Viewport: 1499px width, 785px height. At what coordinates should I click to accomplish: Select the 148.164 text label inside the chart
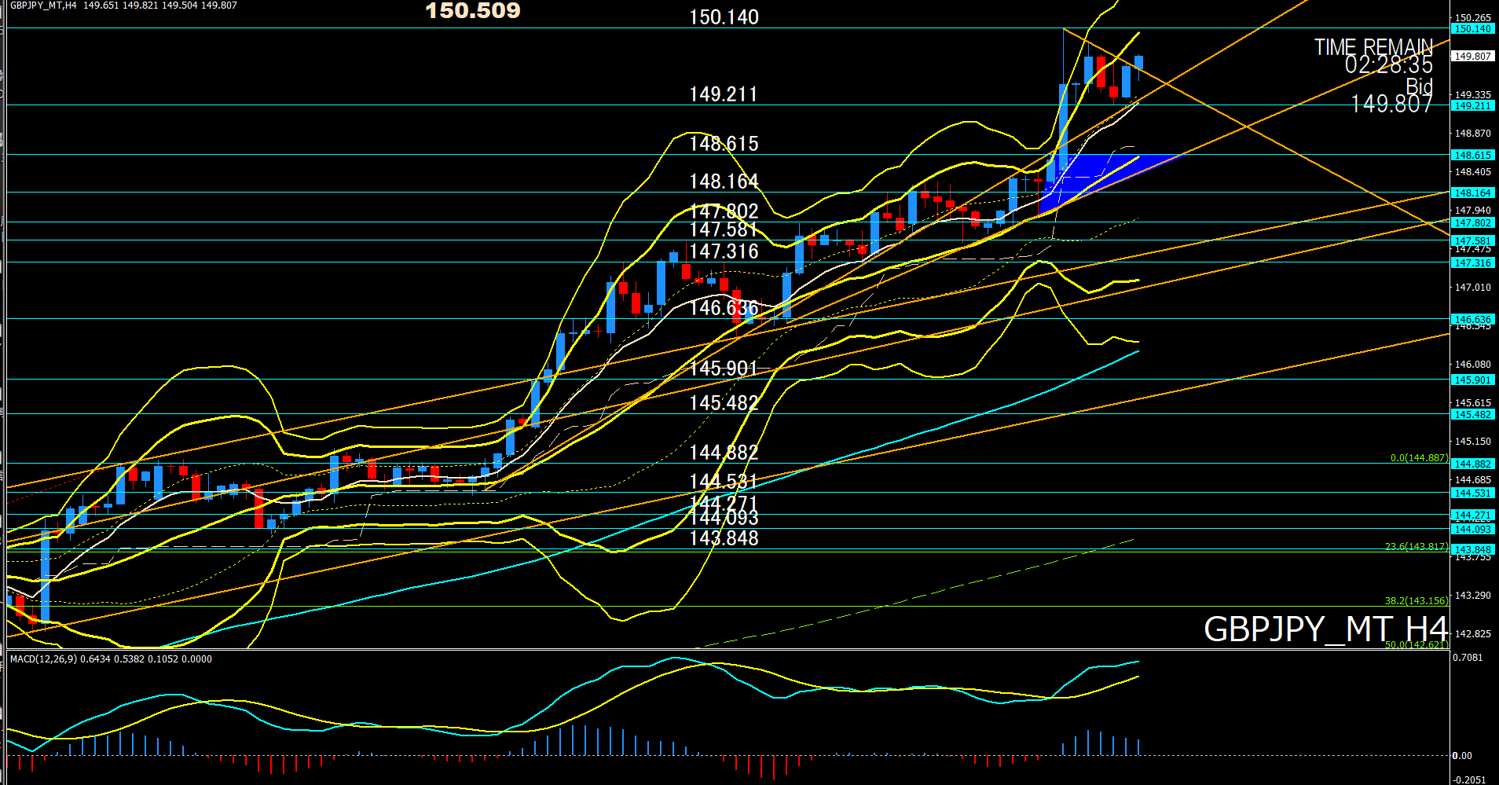pyautogui.click(x=724, y=182)
